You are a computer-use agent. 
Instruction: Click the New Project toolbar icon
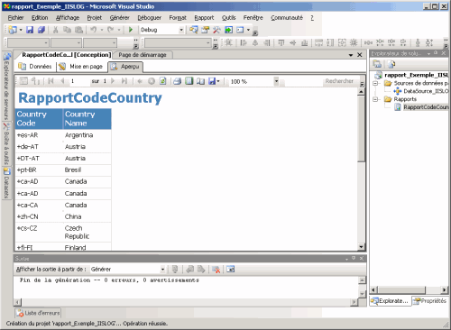click(x=13, y=30)
